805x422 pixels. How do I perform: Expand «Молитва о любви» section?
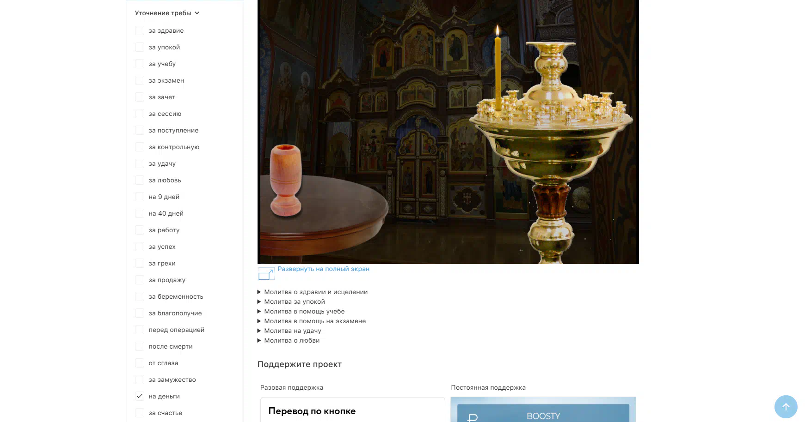[289, 340]
